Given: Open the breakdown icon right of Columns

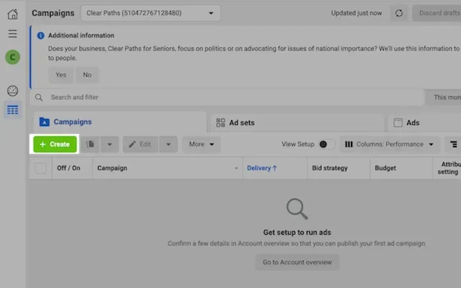Looking at the screenshot, I should pos(453,144).
